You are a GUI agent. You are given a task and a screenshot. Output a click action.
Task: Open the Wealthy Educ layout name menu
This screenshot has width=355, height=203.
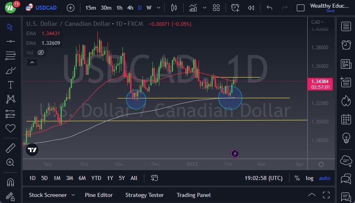329,6
